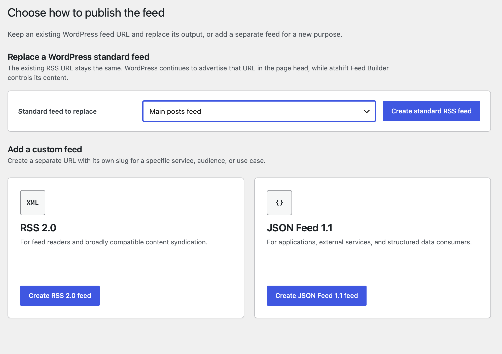Click the Create a separate URL description line
The height and width of the screenshot is (354, 502).
point(136,161)
